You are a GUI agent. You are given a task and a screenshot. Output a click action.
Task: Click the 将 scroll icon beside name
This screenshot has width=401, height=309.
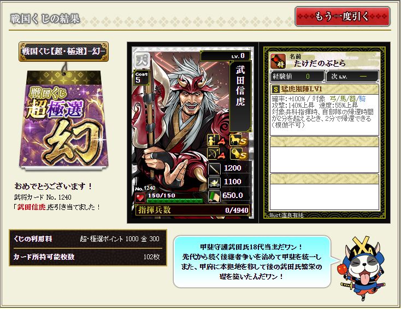[x=278, y=61]
